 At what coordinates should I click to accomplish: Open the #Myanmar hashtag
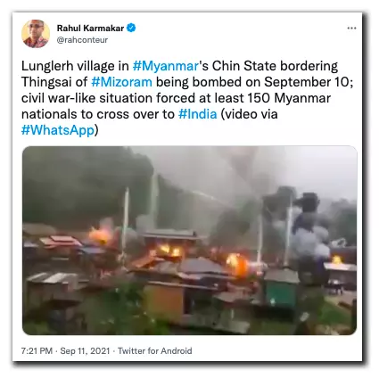[x=165, y=66]
